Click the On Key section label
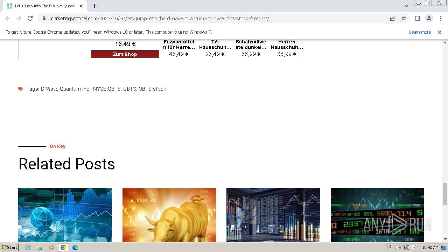448x252 pixels. click(57, 146)
